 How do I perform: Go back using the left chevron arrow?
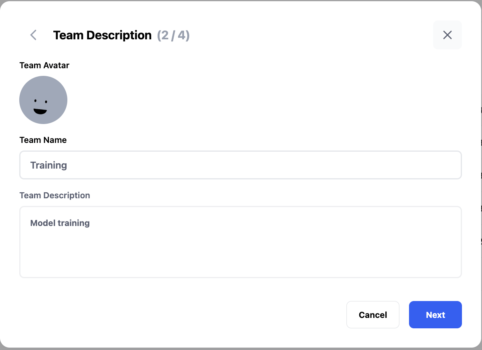click(x=34, y=35)
